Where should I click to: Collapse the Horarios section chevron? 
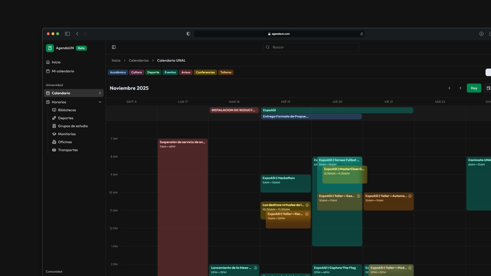100,102
